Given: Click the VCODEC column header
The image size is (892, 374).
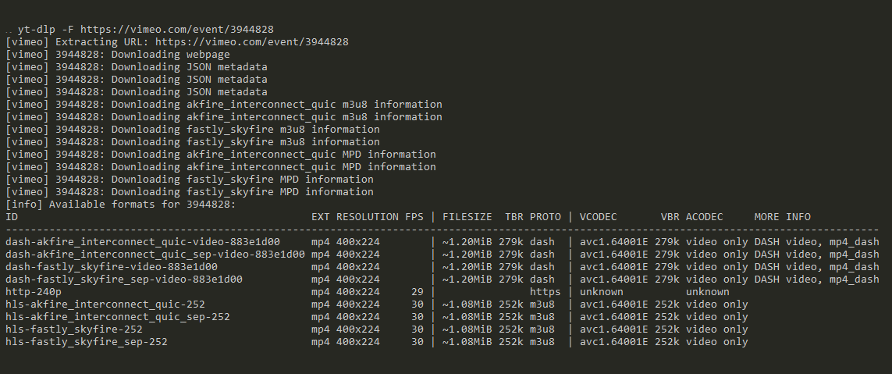Looking at the screenshot, I should coord(598,216).
